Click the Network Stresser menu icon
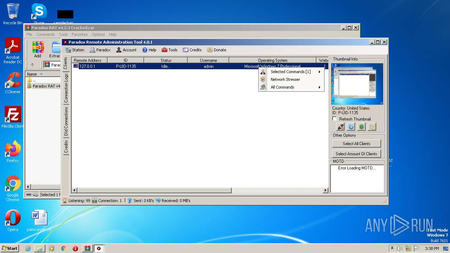This screenshot has height=253, width=450. click(263, 79)
